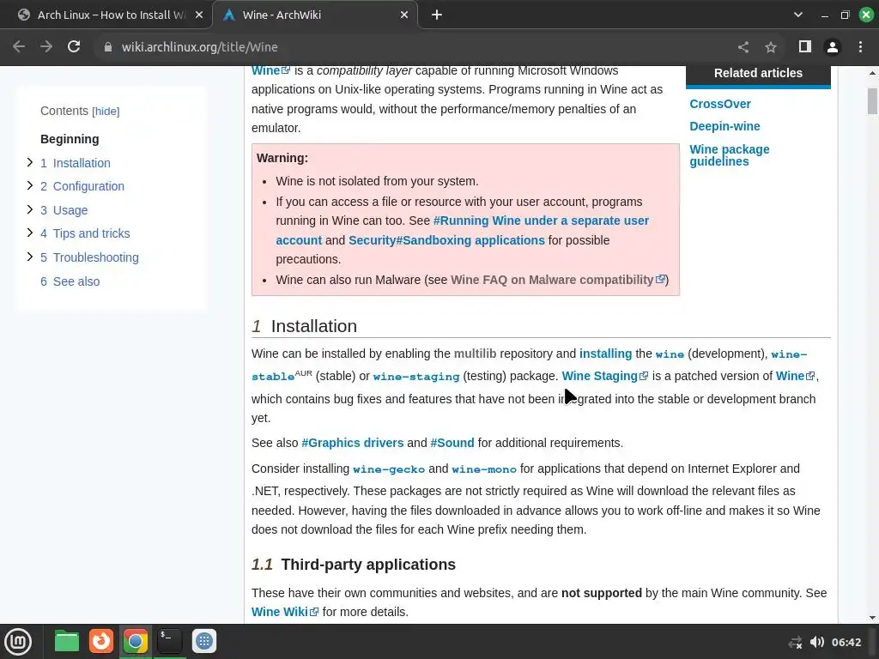
Task: Open the browser side panel
Action: pos(805,47)
